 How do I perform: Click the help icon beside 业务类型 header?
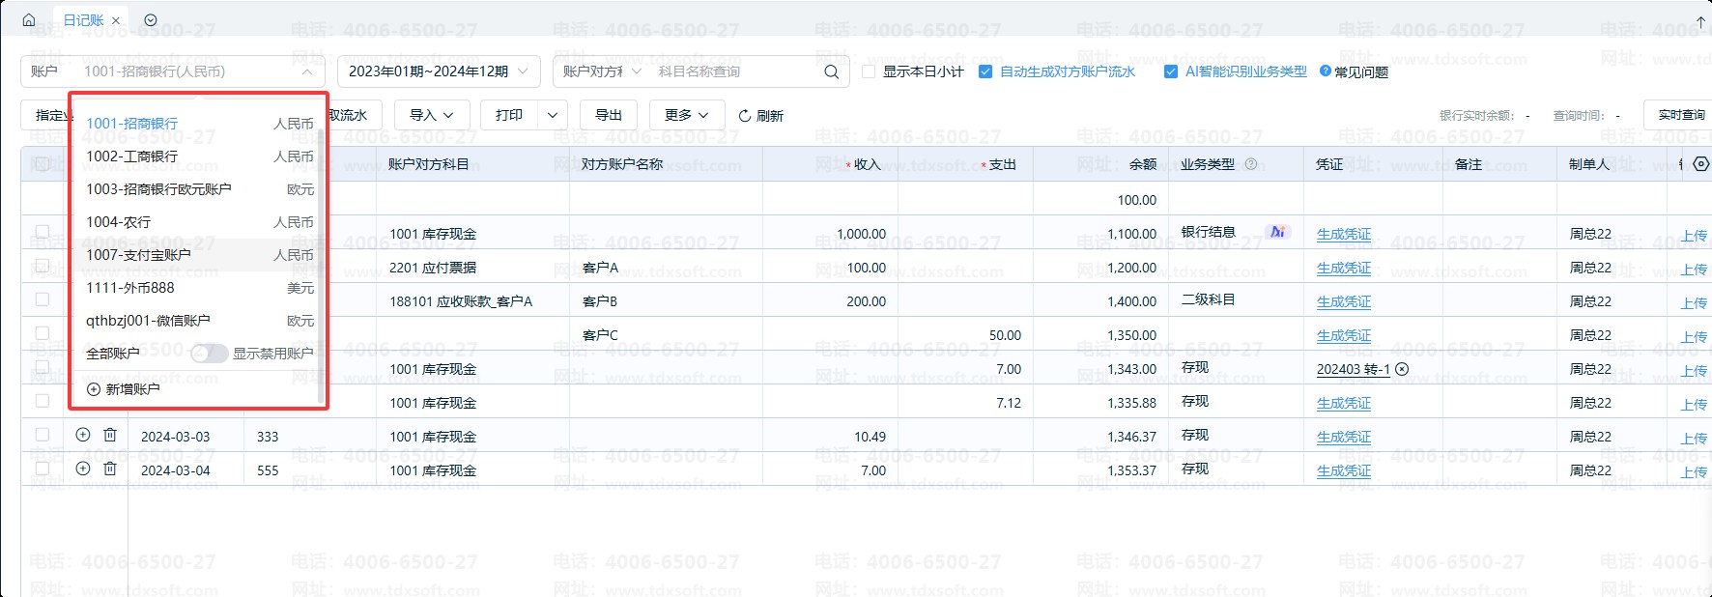click(1251, 164)
